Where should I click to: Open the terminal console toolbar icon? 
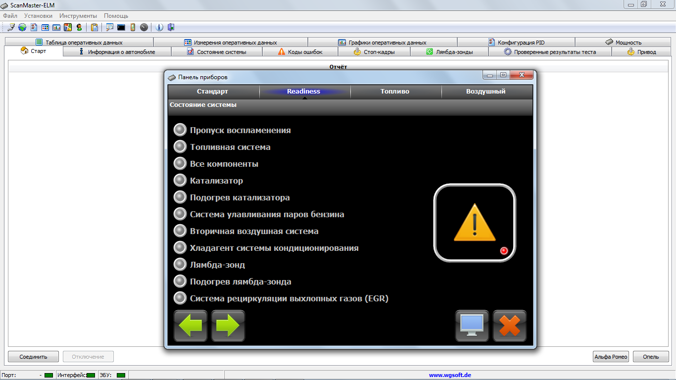[121, 27]
